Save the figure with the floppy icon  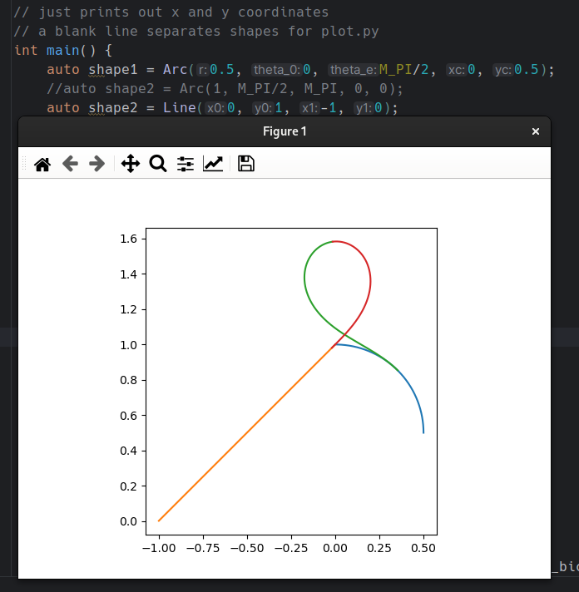pos(246,164)
